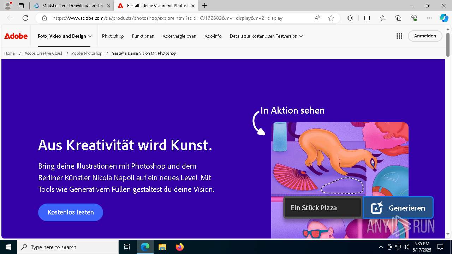Open Browser essentials heart icon
The width and height of the screenshot is (452, 254).
414,18
